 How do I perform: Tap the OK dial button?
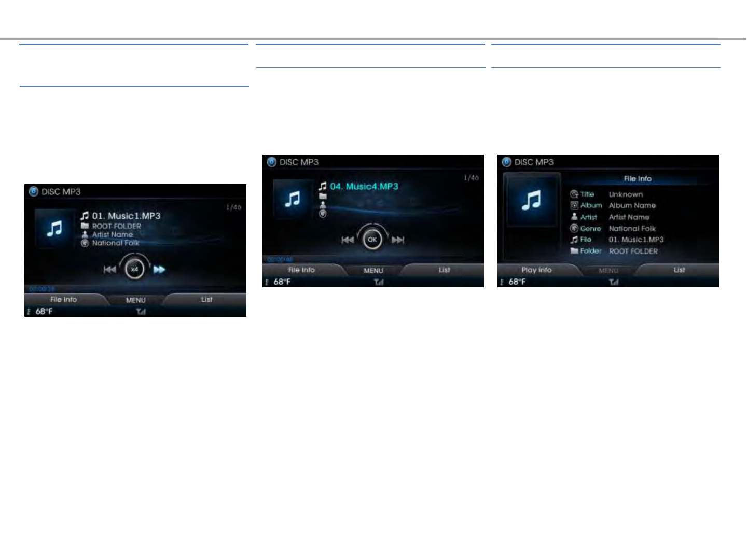tap(372, 240)
